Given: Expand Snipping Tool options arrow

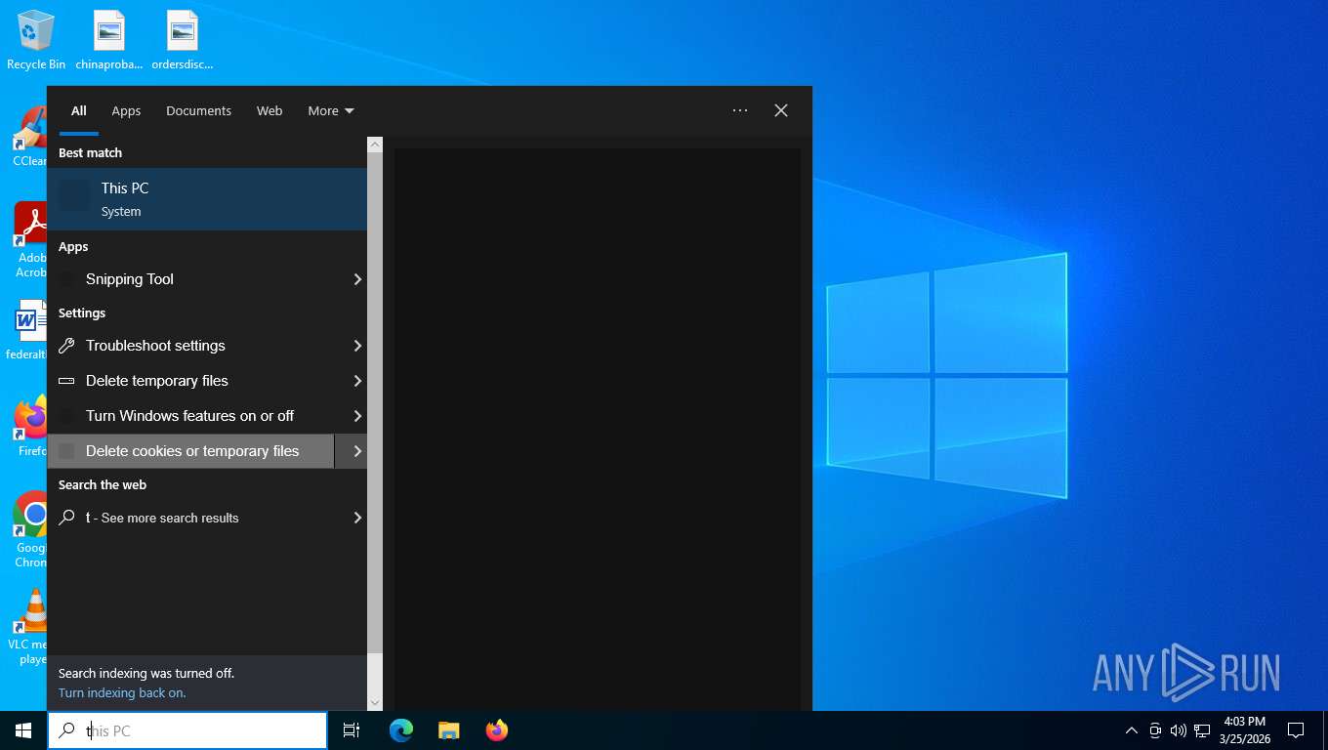Looking at the screenshot, I should click(x=356, y=279).
